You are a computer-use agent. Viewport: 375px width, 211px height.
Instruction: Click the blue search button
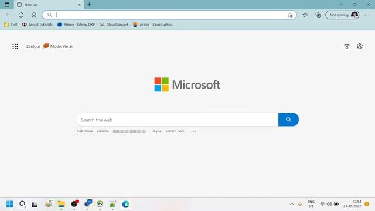click(288, 120)
